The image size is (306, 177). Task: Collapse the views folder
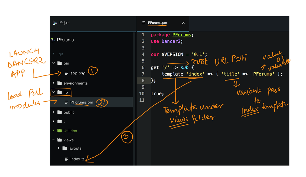point(53,140)
